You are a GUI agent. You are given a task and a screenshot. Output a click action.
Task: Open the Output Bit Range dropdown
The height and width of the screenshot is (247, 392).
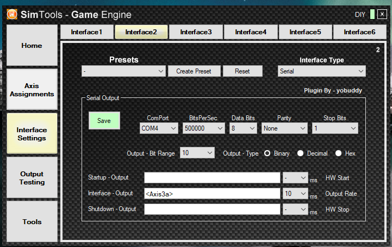[197, 153]
